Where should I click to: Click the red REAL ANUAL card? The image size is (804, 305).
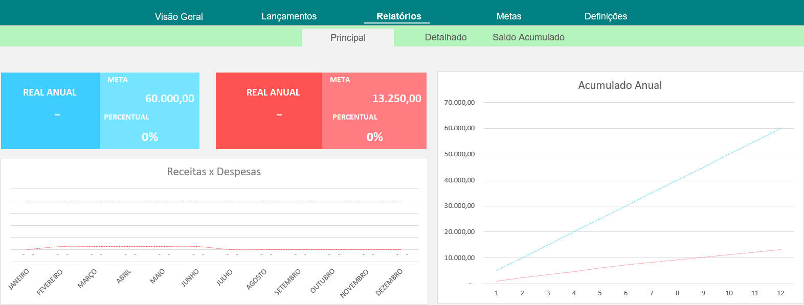273,92
